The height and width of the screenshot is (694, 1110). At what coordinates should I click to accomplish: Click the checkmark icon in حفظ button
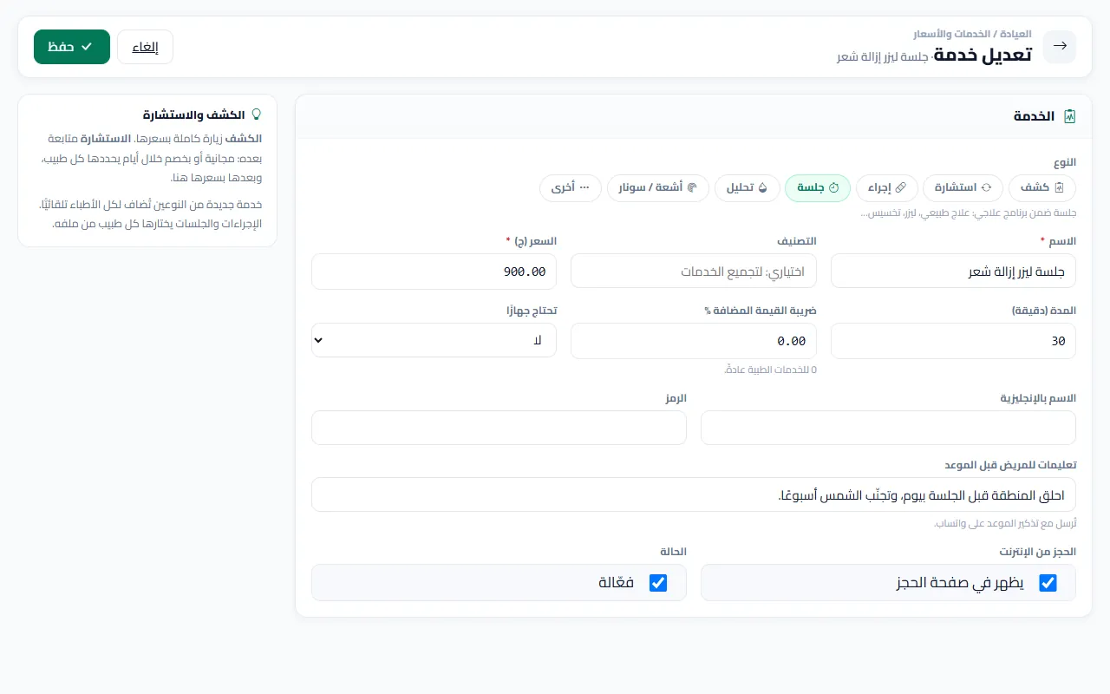(x=87, y=47)
